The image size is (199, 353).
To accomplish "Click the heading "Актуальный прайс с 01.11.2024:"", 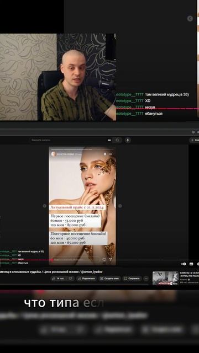I will pyautogui.click(x=77, y=207).
